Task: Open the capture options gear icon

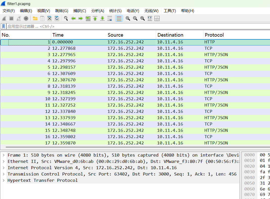Action: [x=26, y=18]
